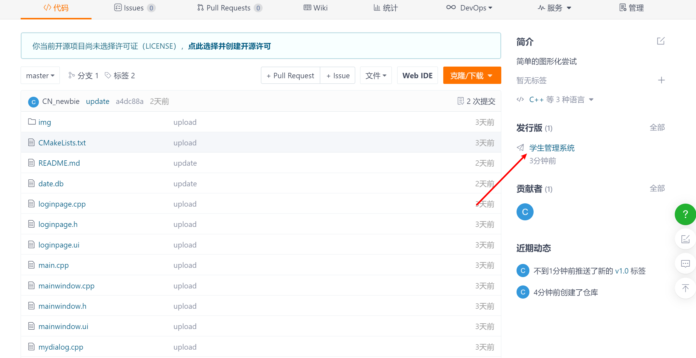Image resolution: width=696 pixels, height=358 pixels.
Task: Click the floating feedback edit icon
Action: point(685,239)
